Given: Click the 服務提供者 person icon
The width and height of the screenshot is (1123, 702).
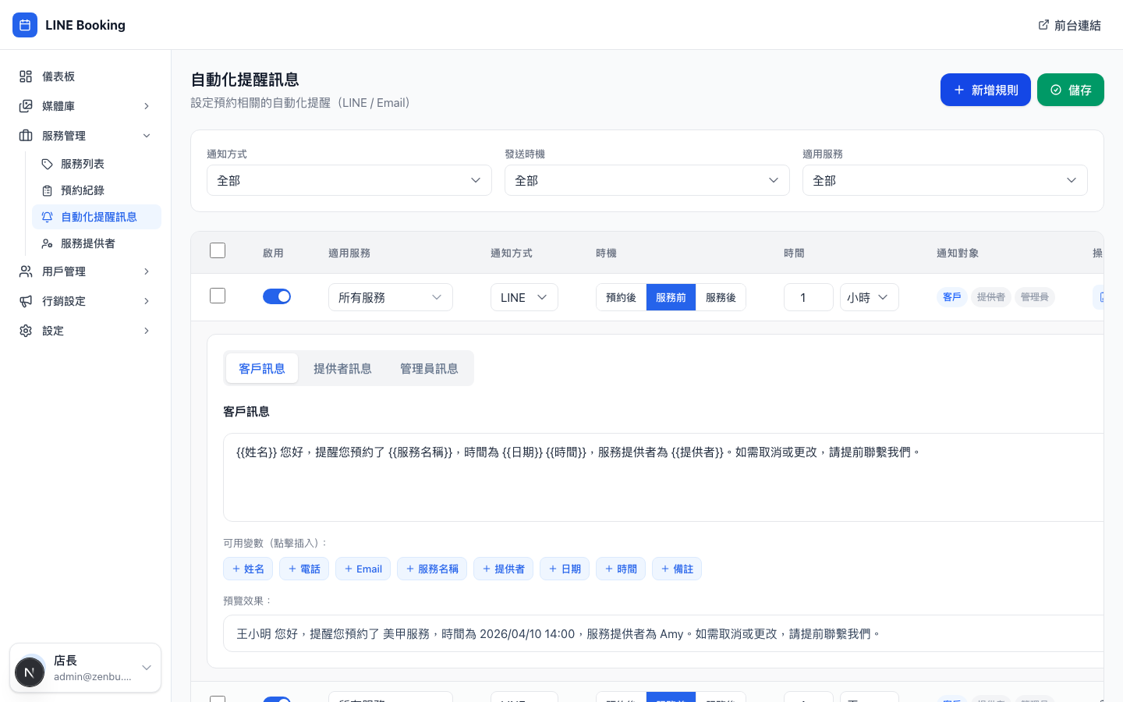Looking at the screenshot, I should 48,243.
